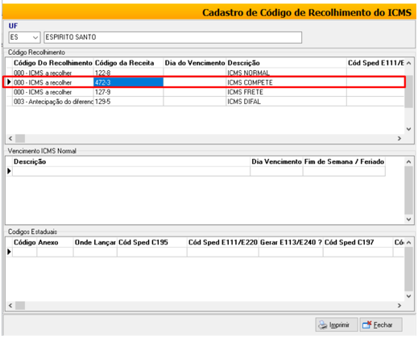Click the ESPIRITO SANTO text field
This screenshot has width=418, height=339.
pyautogui.click(x=172, y=37)
